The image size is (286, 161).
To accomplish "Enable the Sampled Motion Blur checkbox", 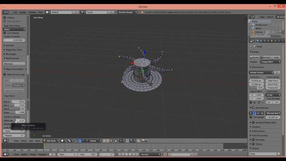I will tap(253, 123).
